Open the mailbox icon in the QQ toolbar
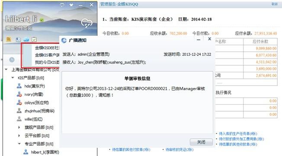The height and width of the screenshot is (156, 282). tap(18, 40)
